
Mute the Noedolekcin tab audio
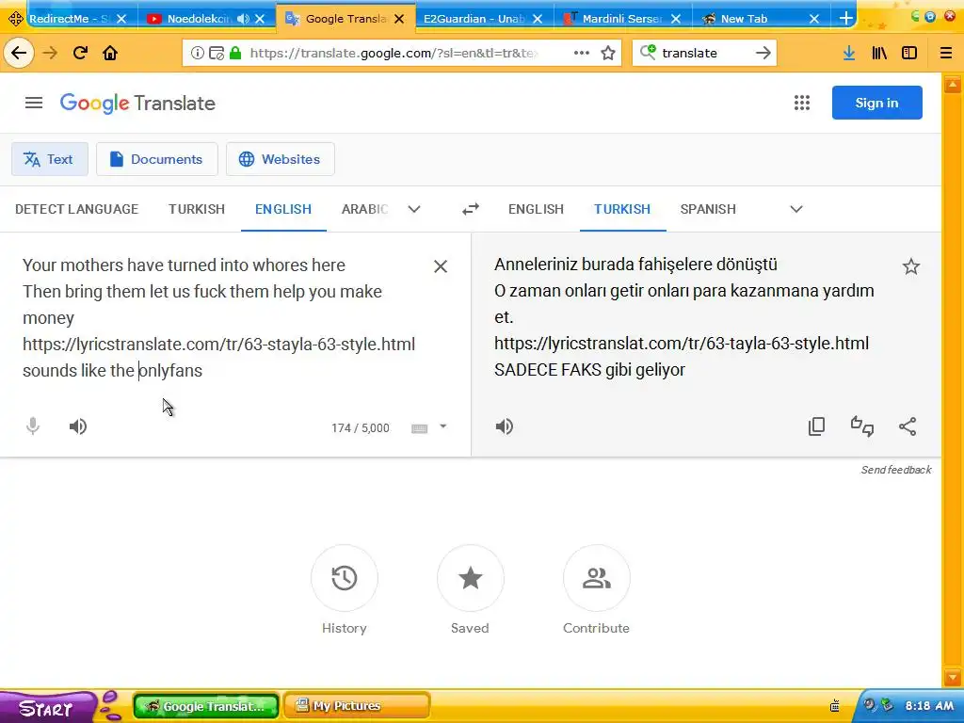[x=244, y=19]
